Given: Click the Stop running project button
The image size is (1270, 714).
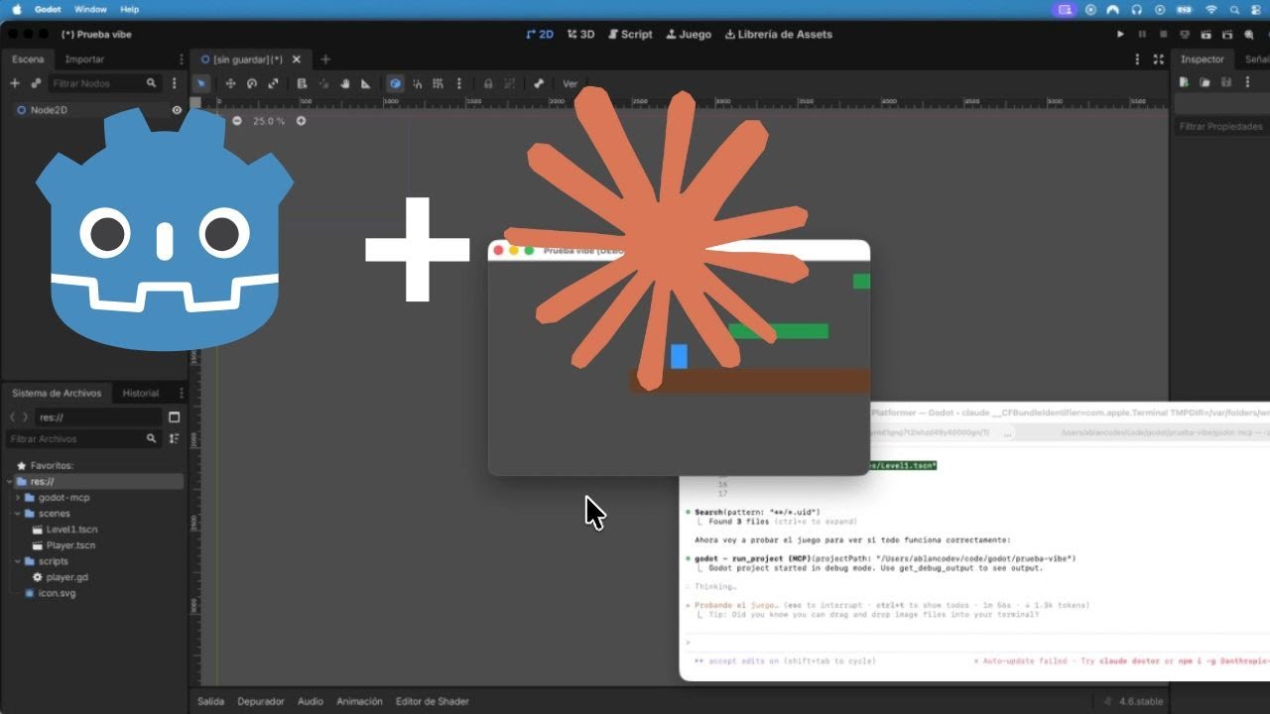Looking at the screenshot, I should pos(1163,34).
